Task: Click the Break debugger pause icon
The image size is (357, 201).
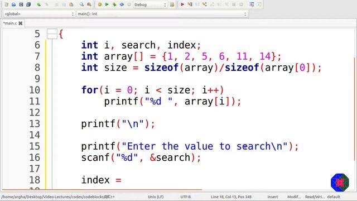Action: tap(234, 4)
